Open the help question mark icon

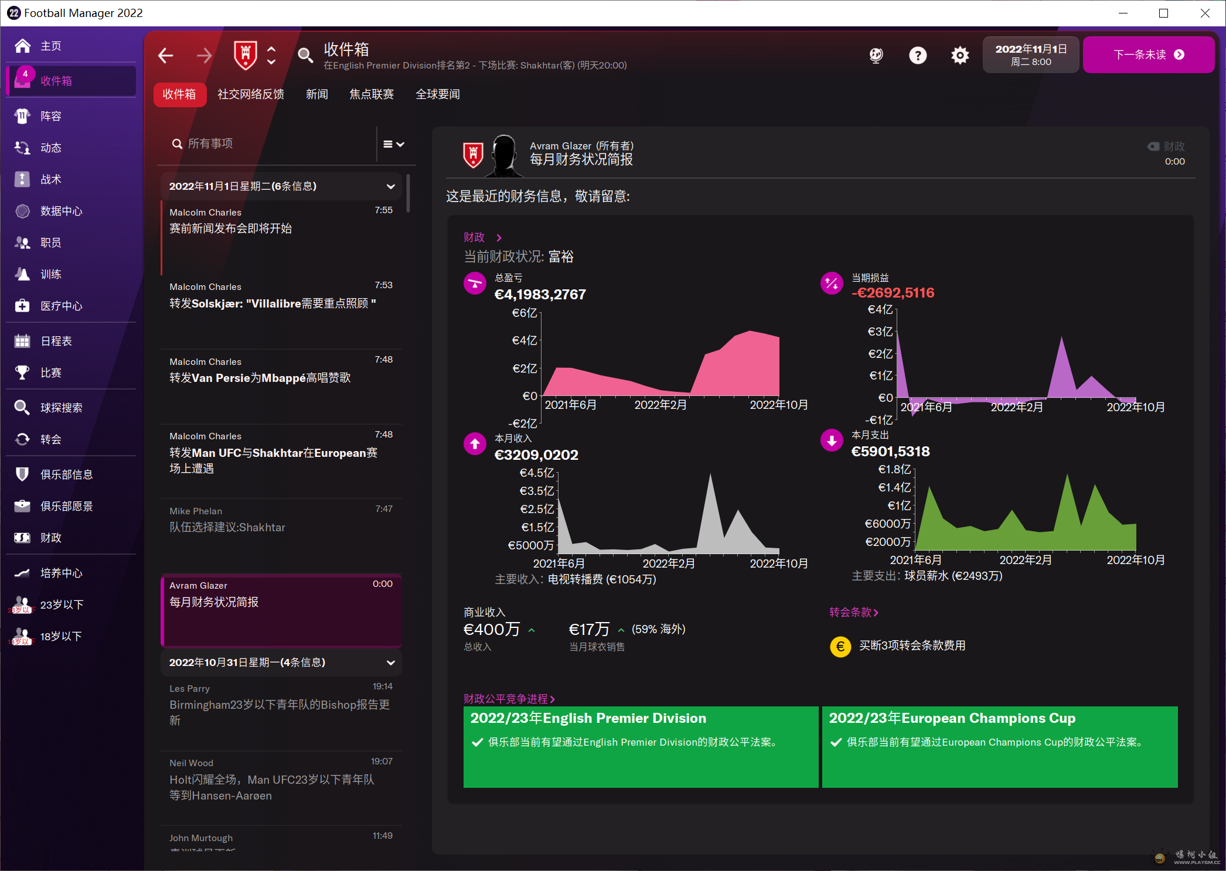click(918, 56)
